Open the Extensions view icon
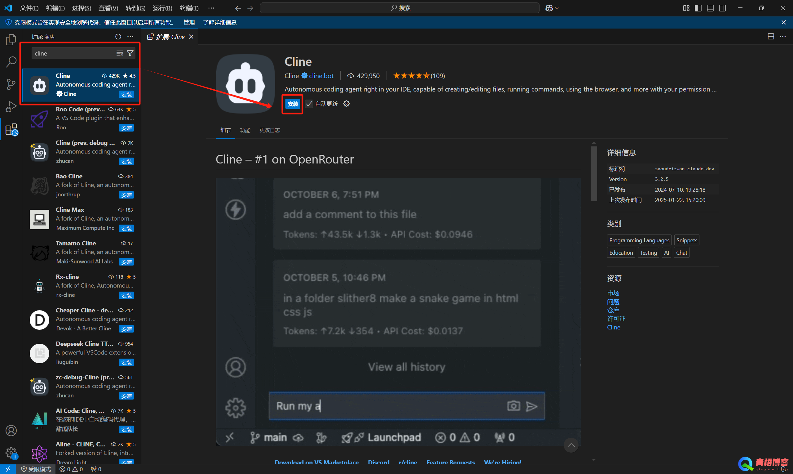The height and width of the screenshot is (474, 793). [x=11, y=129]
